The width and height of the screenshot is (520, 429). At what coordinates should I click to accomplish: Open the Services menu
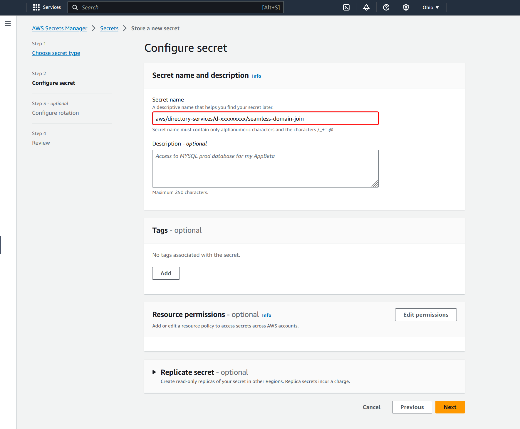[47, 7]
